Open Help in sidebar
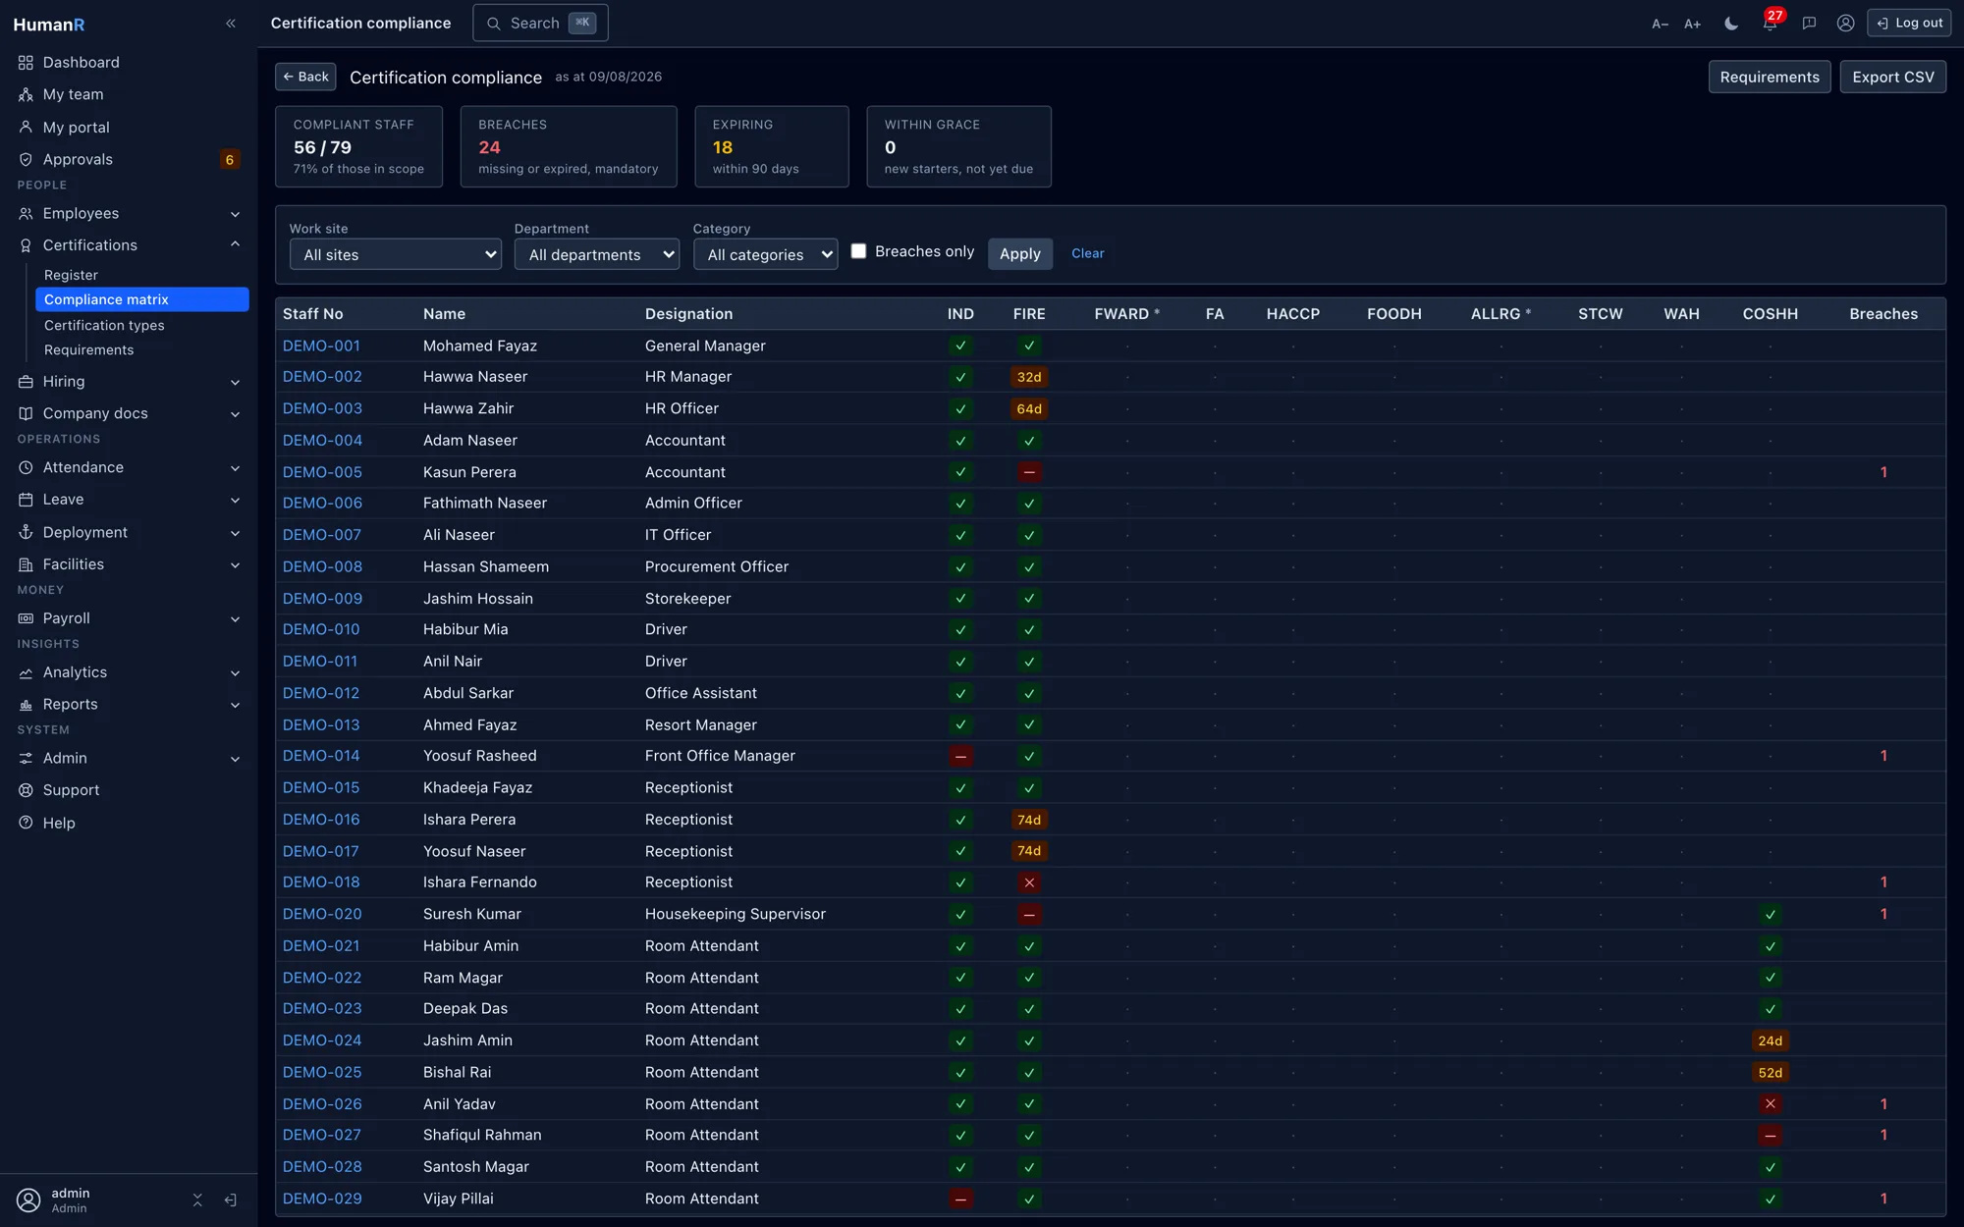Screen dimensions: 1964x1227 (129, 823)
